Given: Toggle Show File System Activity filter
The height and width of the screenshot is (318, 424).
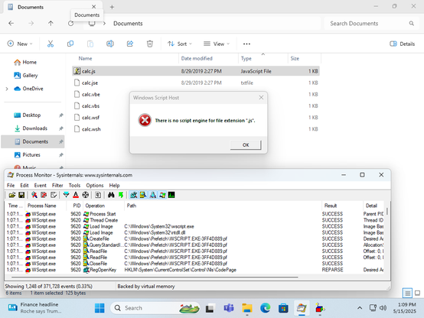Looking at the screenshot, I should [143, 195].
